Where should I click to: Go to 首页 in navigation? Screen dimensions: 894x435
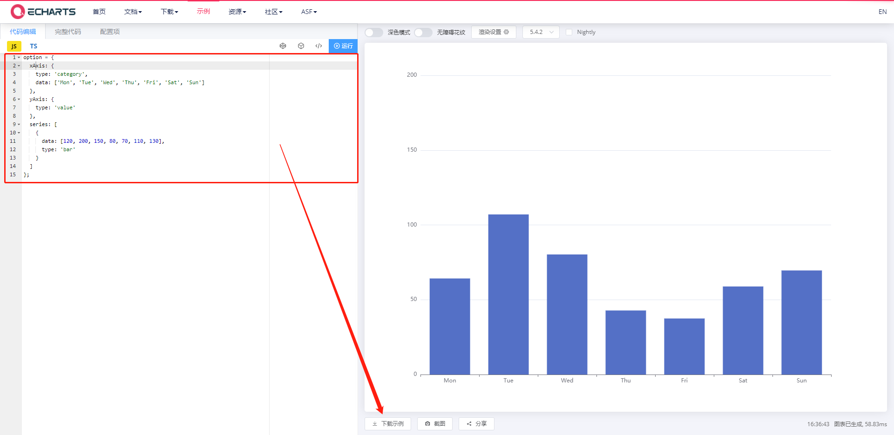tap(99, 12)
